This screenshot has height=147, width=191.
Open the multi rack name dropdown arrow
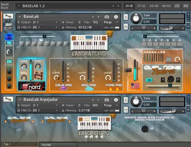[19, 6]
